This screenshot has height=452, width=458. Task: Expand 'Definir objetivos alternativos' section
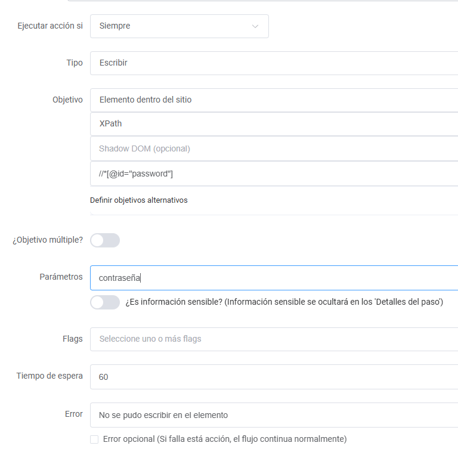tap(139, 200)
